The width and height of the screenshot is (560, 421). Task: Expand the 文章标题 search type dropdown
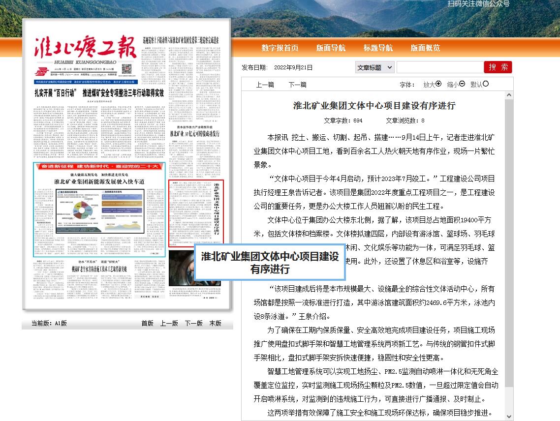coord(374,67)
